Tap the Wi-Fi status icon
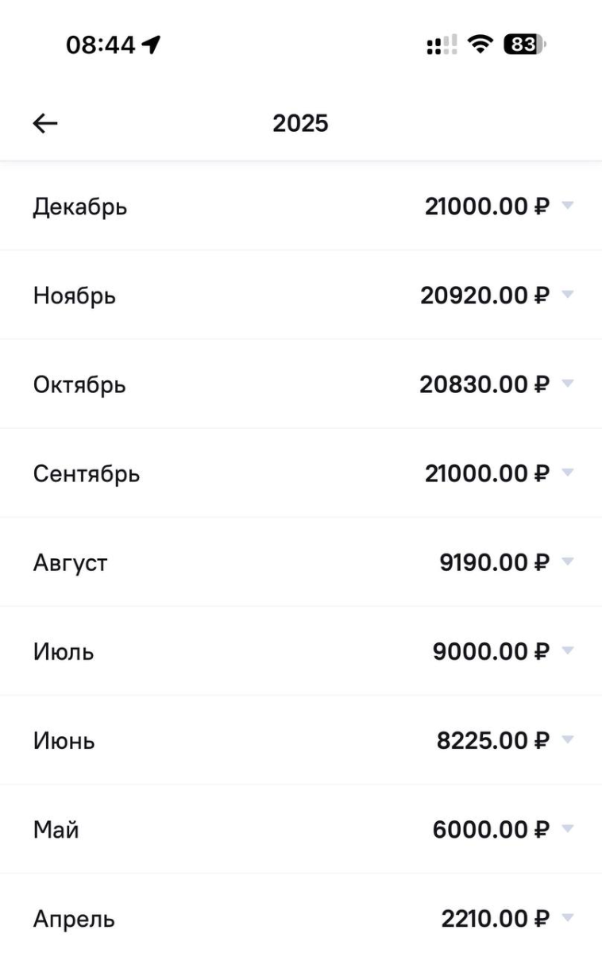 pyautogui.click(x=480, y=45)
